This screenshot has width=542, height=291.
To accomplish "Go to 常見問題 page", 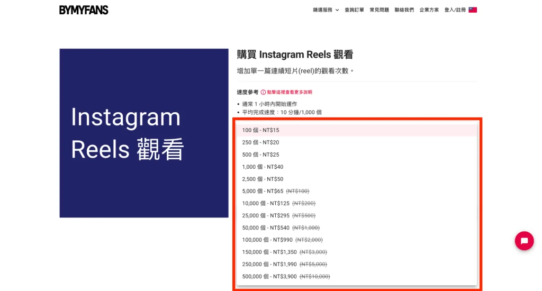I will (x=379, y=10).
